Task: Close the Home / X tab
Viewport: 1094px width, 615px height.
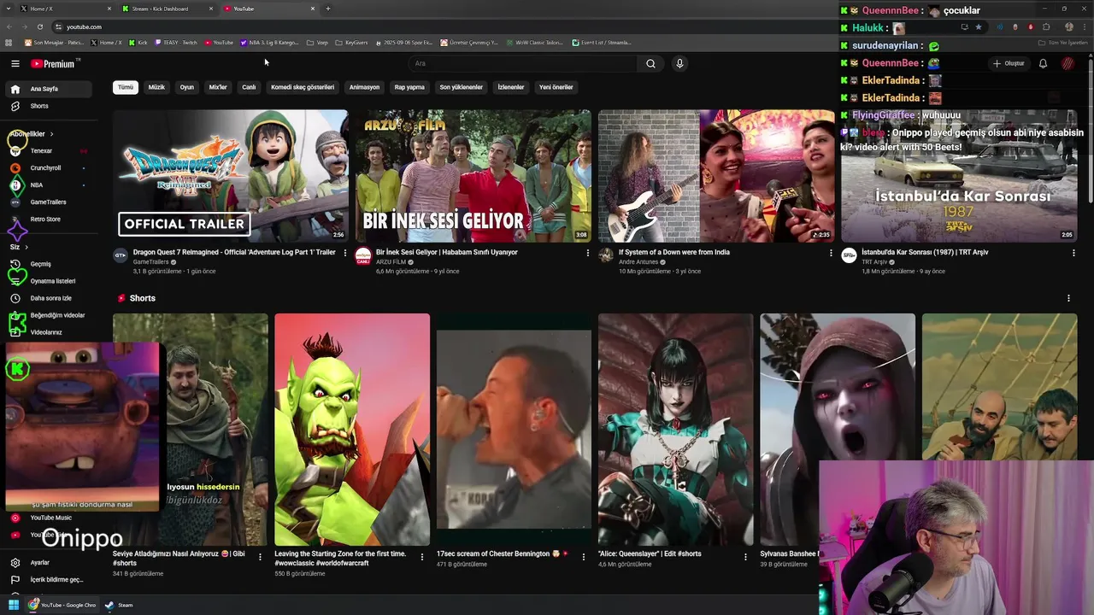Action: point(111,9)
